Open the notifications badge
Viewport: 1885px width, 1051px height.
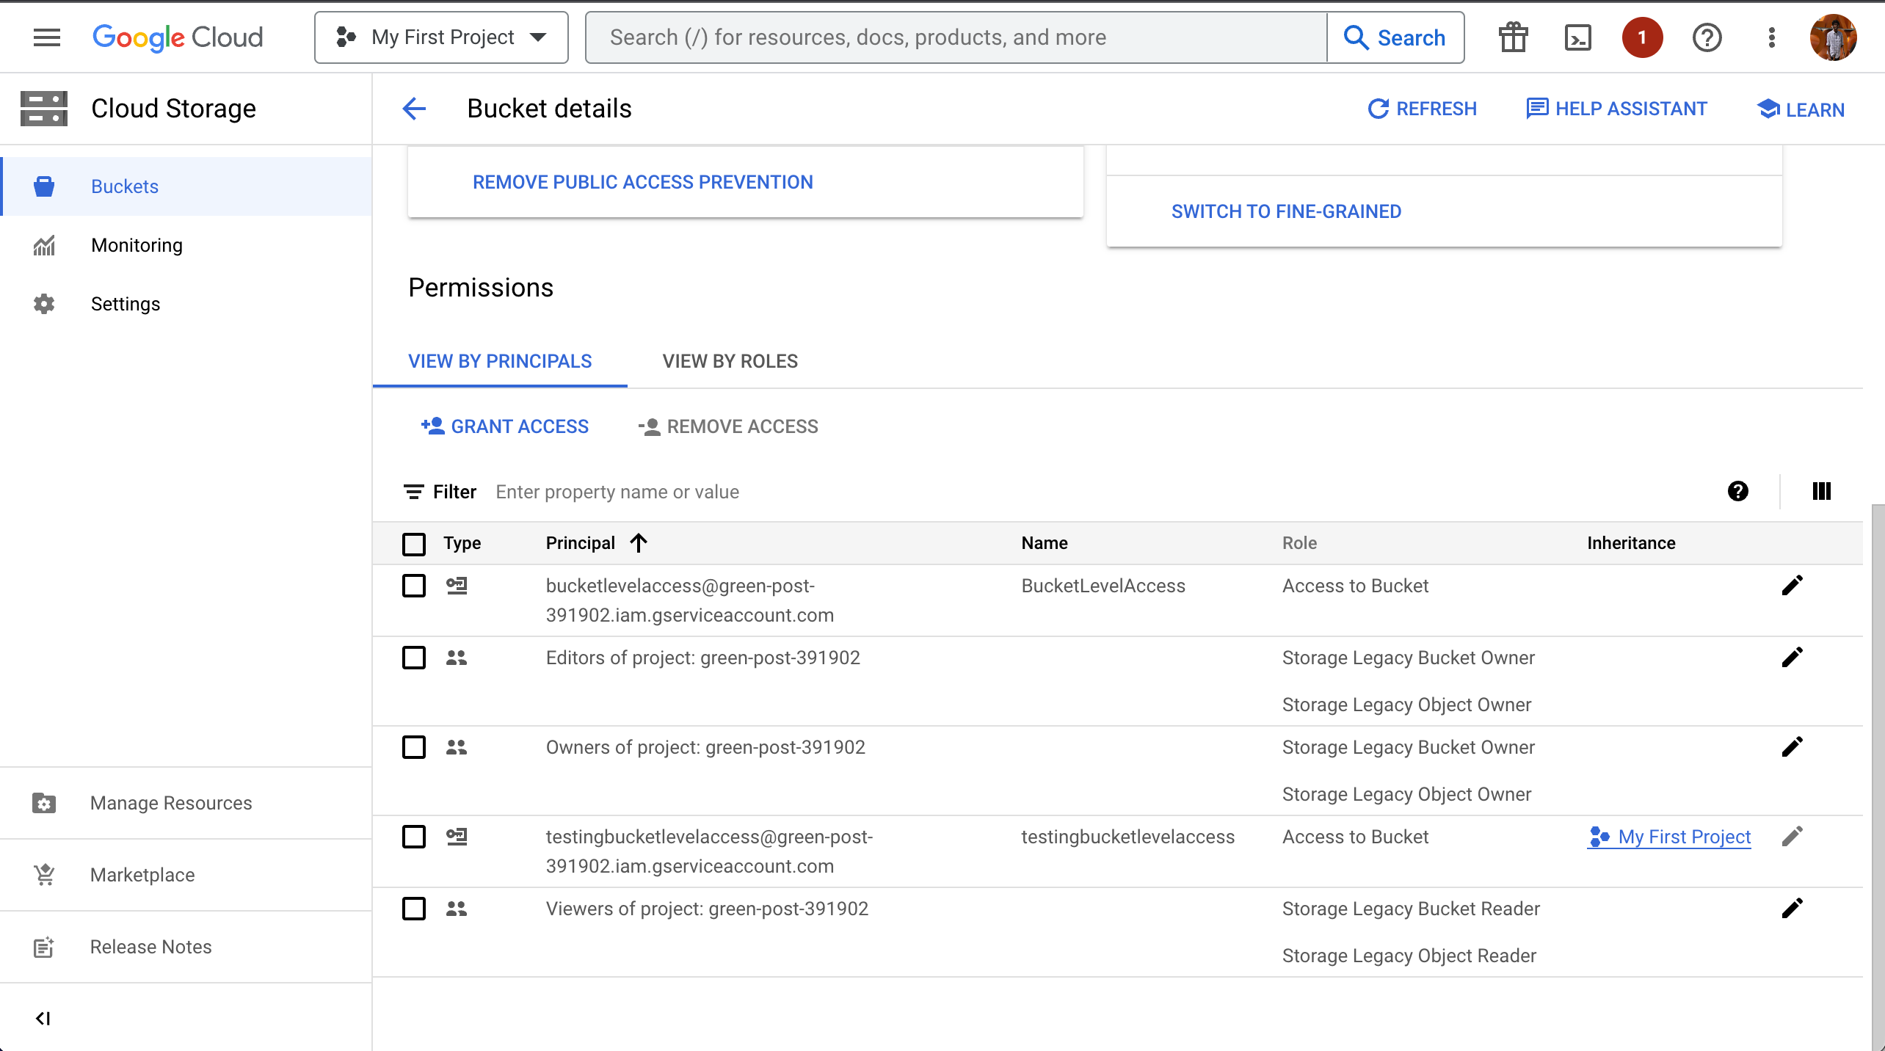point(1642,37)
